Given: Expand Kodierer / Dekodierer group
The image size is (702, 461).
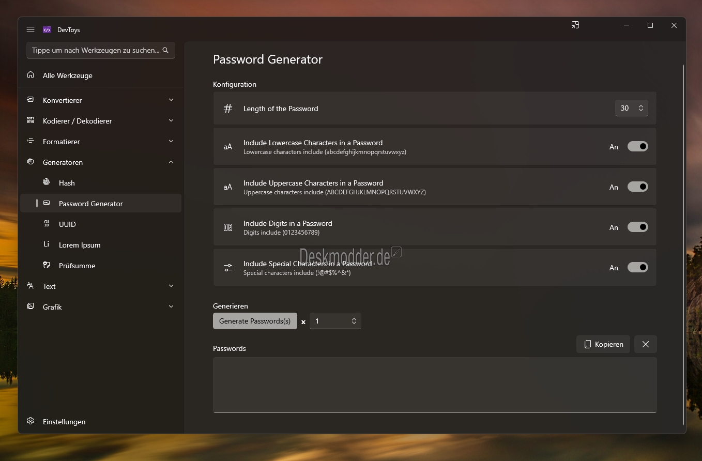Looking at the screenshot, I should tap(101, 121).
